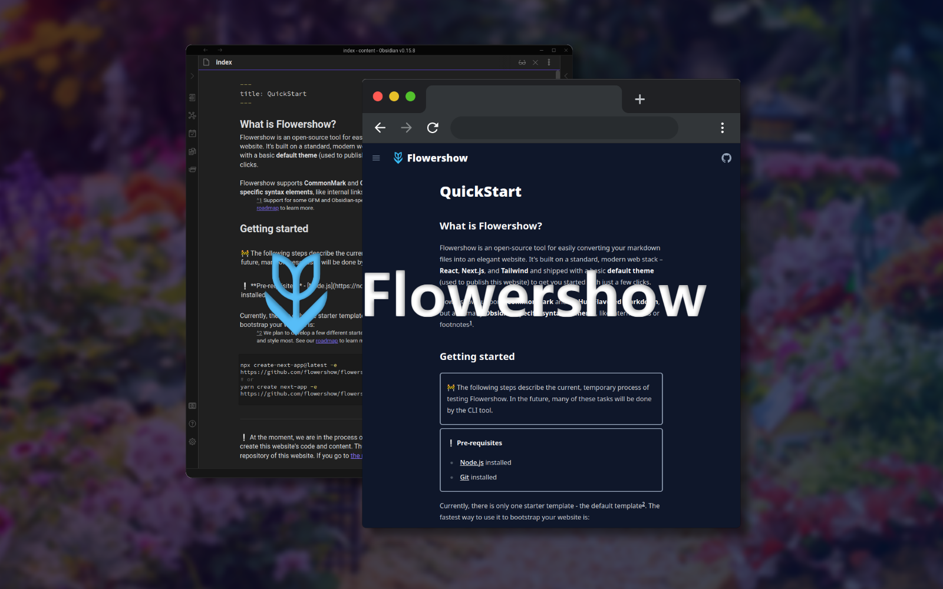
Task: Click the browser forward arrow
Action: point(406,128)
